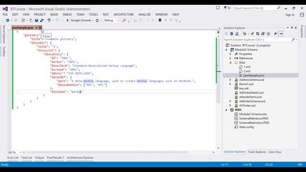Click the editor split plus icon above the scrollbar
The image size is (306, 172).
point(219,32)
